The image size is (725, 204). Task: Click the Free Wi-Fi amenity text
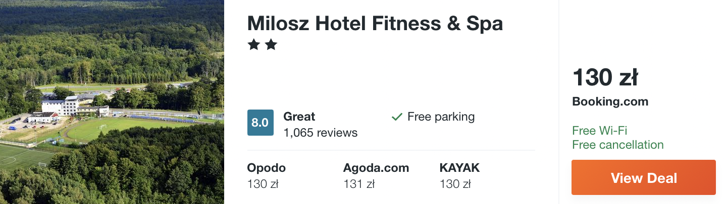coord(599,131)
